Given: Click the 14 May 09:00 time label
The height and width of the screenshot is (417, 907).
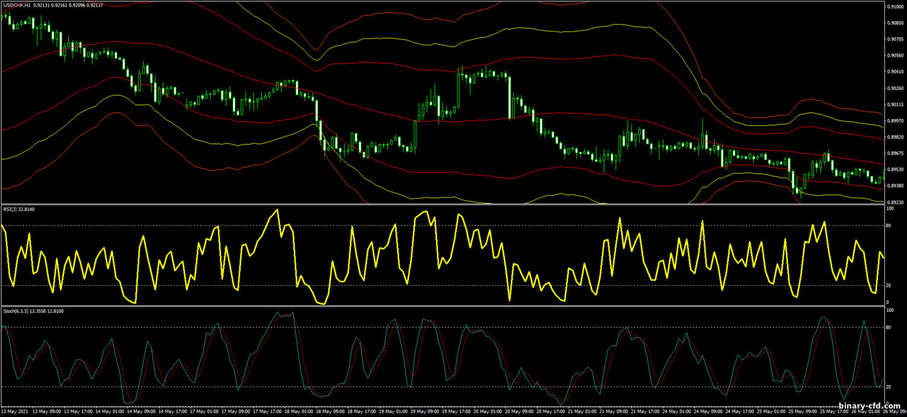Looking at the screenshot, I should (x=141, y=412).
